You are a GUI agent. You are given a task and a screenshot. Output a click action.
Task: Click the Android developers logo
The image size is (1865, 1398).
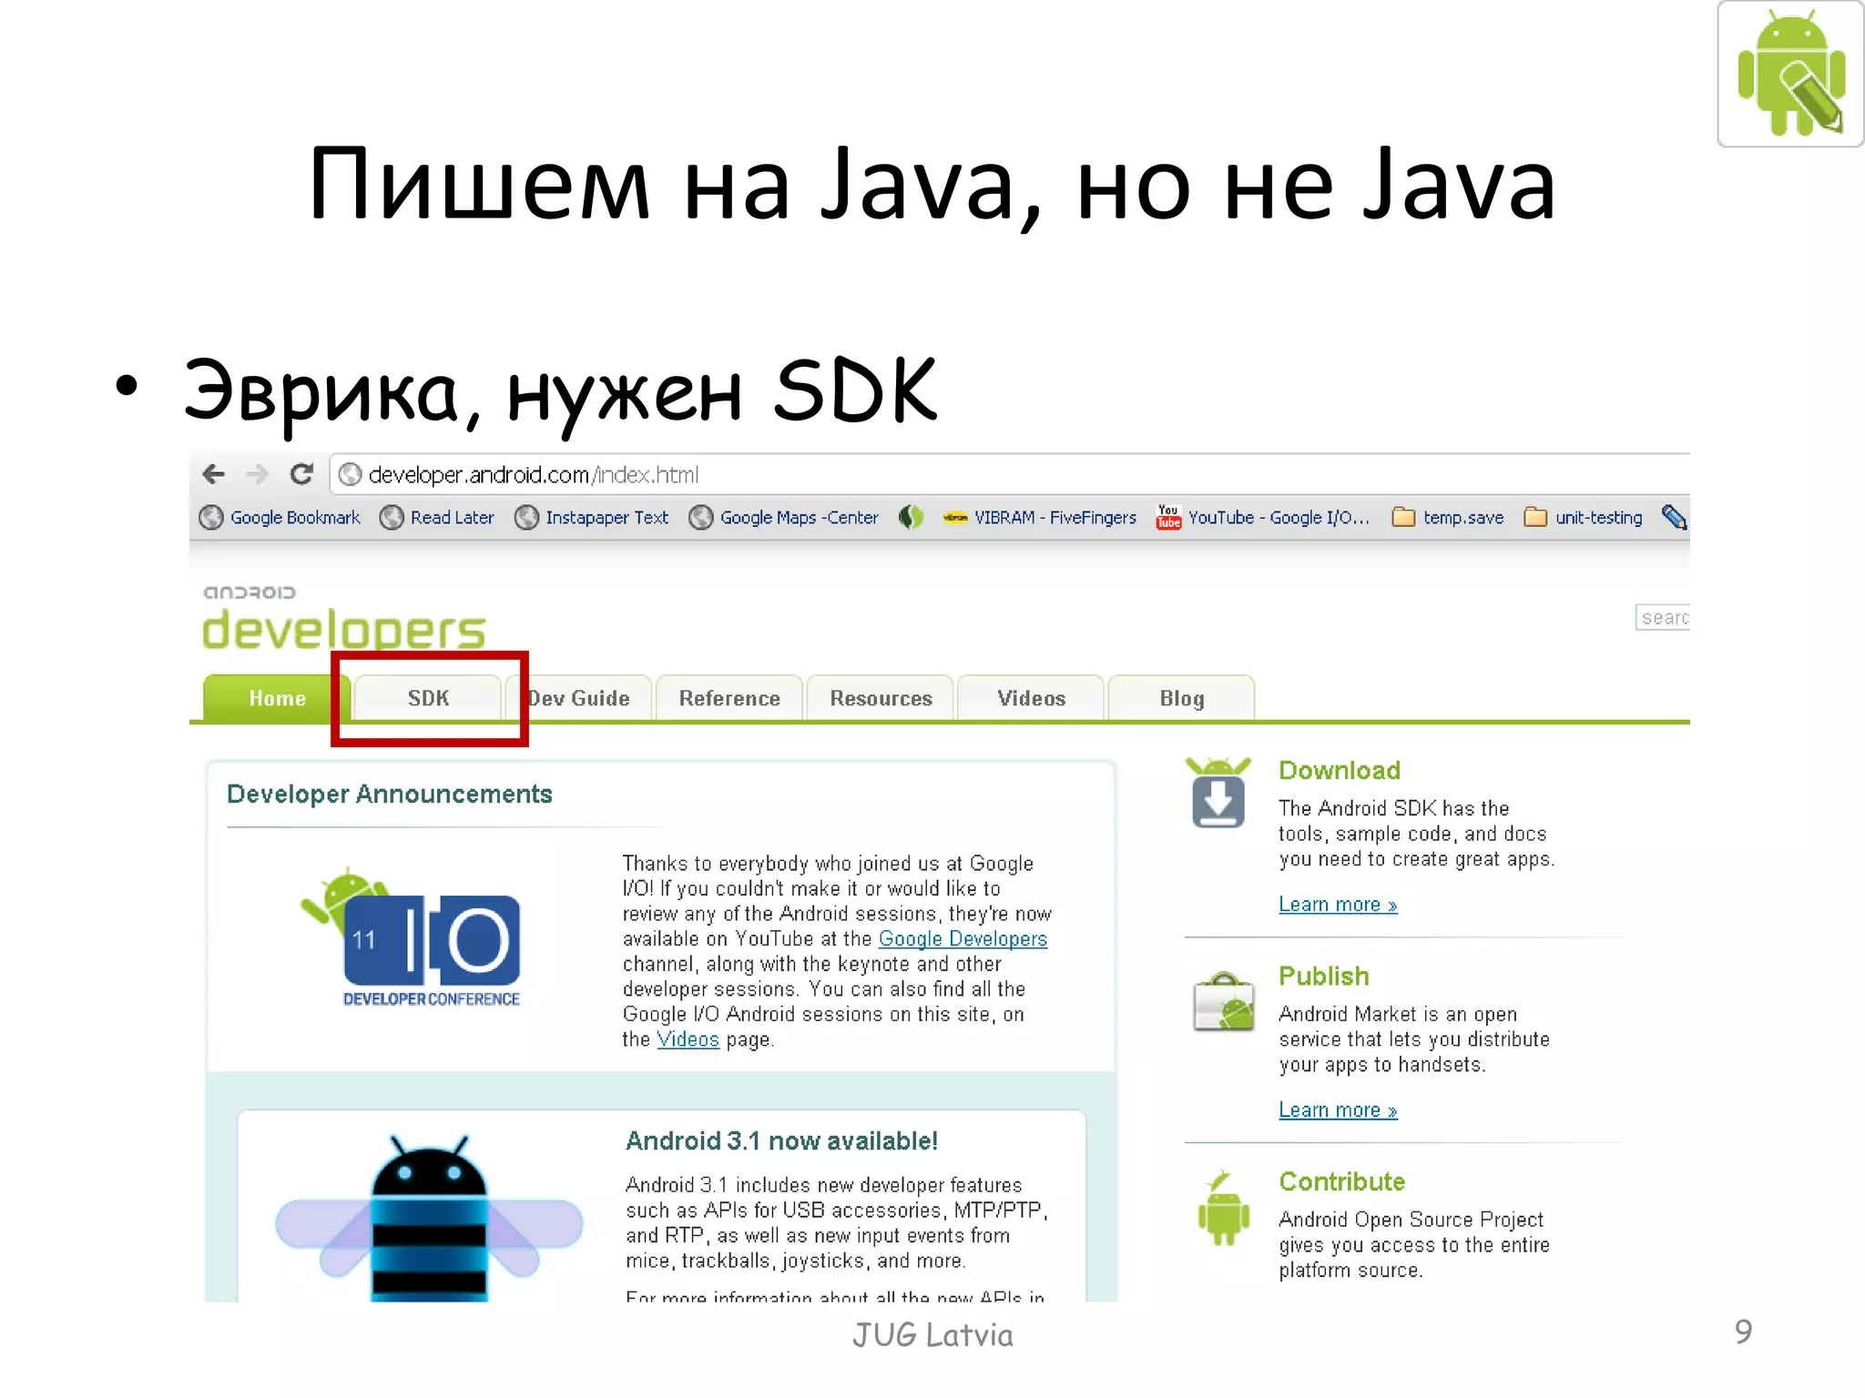pyautogui.click(x=344, y=618)
